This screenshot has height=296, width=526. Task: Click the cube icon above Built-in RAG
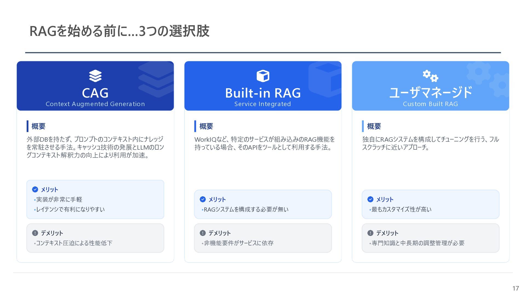263,76
